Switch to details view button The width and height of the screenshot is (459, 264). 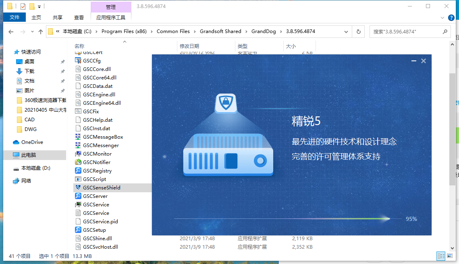pyautogui.click(x=441, y=256)
